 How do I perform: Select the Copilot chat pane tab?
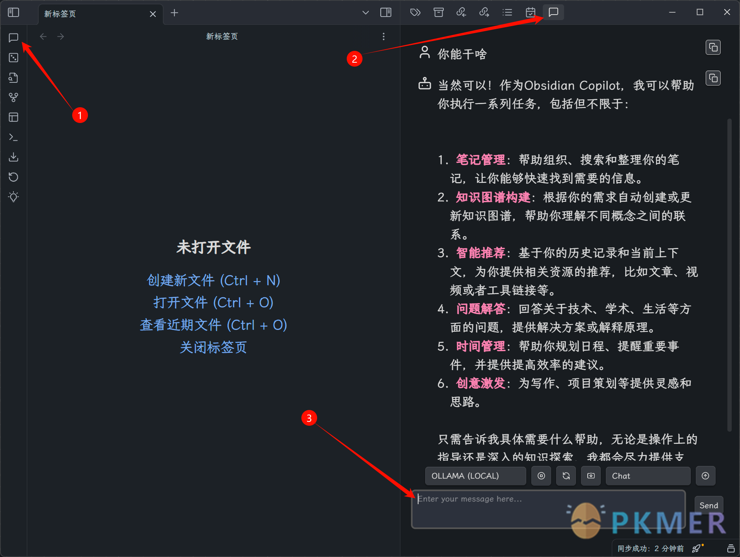pyautogui.click(x=553, y=12)
